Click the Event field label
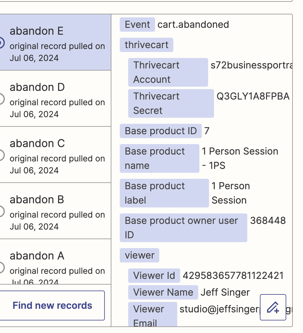The height and width of the screenshot is (333, 303). coord(137,25)
